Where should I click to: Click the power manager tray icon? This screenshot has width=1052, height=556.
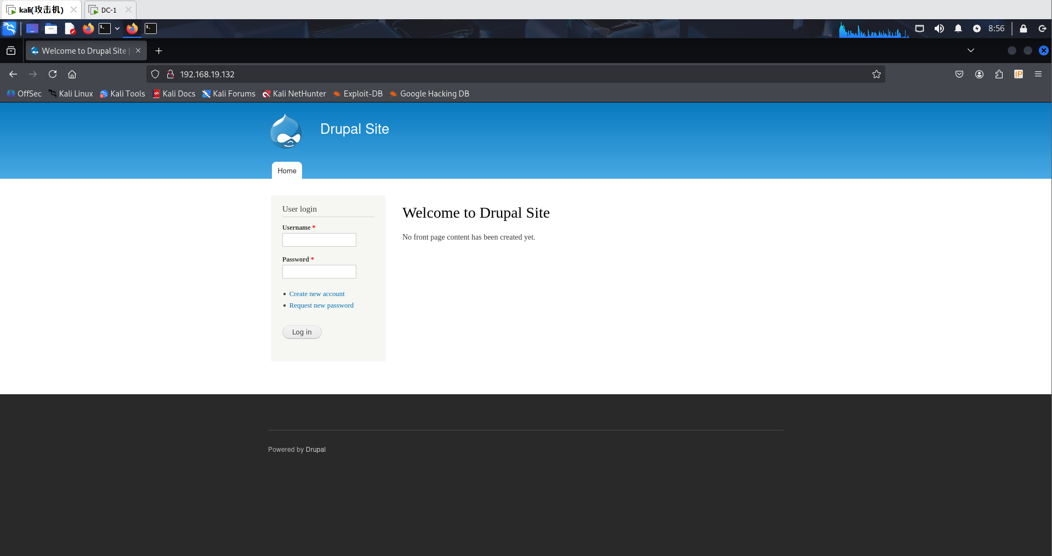[977, 29]
